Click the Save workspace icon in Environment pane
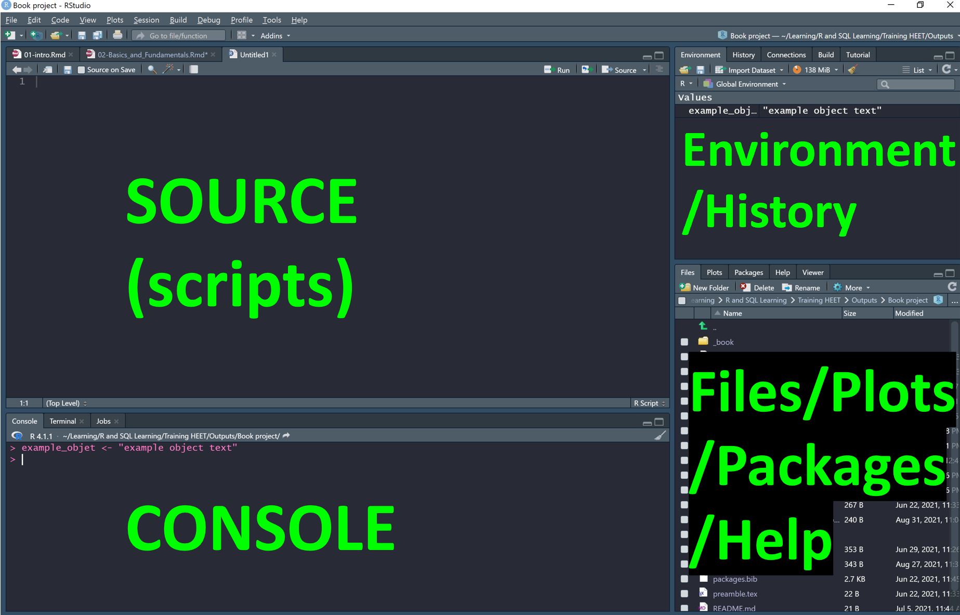This screenshot has height=615, width=960. tap(700, 70)
